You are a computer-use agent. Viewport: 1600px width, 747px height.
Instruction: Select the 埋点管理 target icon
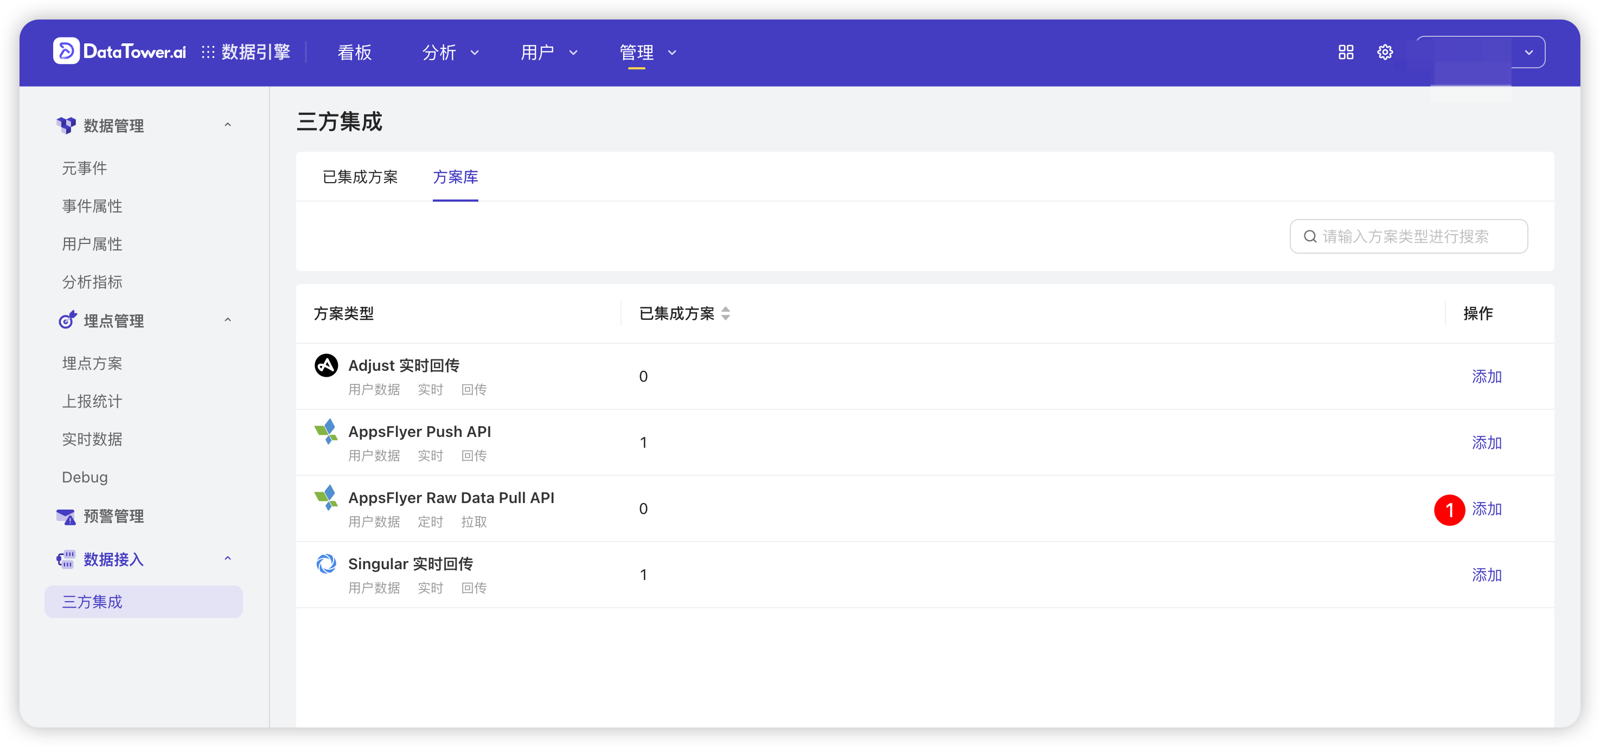click(x=67, y=320)
